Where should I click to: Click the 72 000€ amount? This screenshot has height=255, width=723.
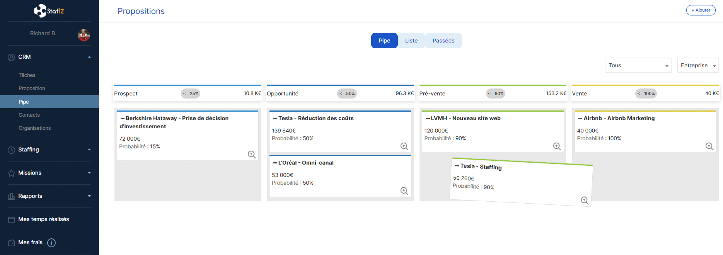[x=130, y=139]
